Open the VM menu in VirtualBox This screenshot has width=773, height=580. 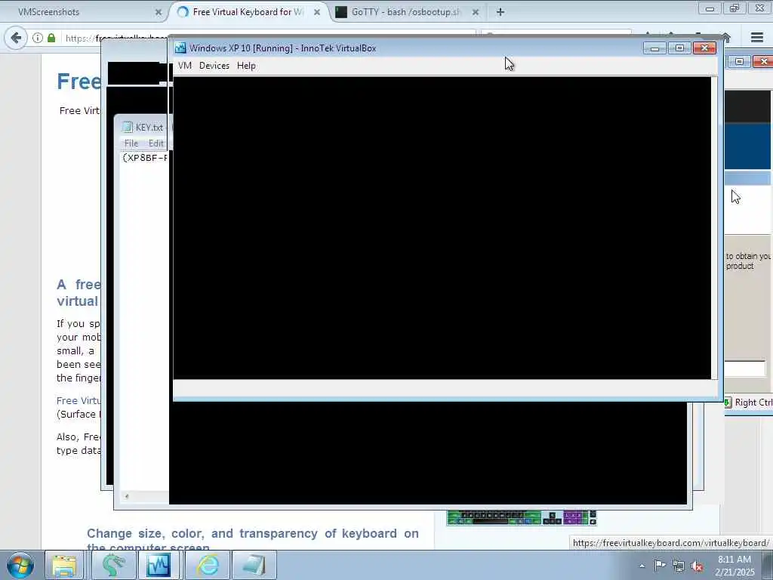pyautogui.click(x=184, y=66)
